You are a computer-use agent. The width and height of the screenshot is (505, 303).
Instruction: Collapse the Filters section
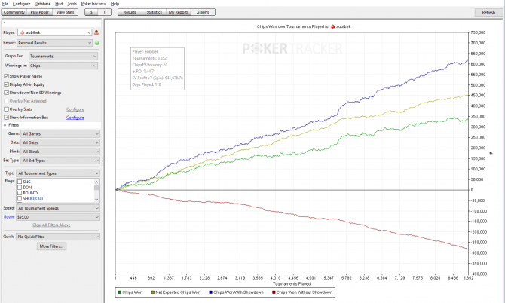(5, 125)
